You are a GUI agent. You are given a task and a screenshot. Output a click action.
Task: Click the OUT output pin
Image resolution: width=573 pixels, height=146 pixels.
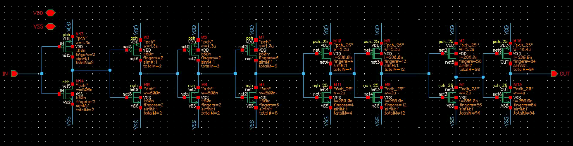[x=554, y=74]
